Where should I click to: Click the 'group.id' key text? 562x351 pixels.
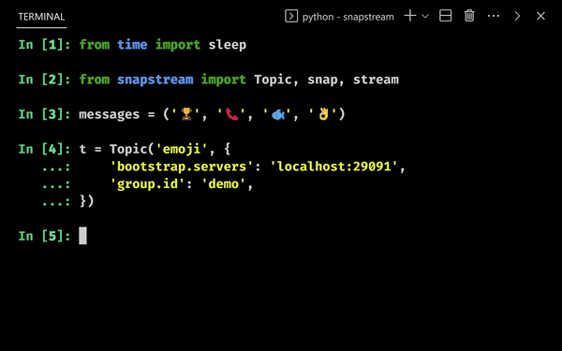point(148,184)
